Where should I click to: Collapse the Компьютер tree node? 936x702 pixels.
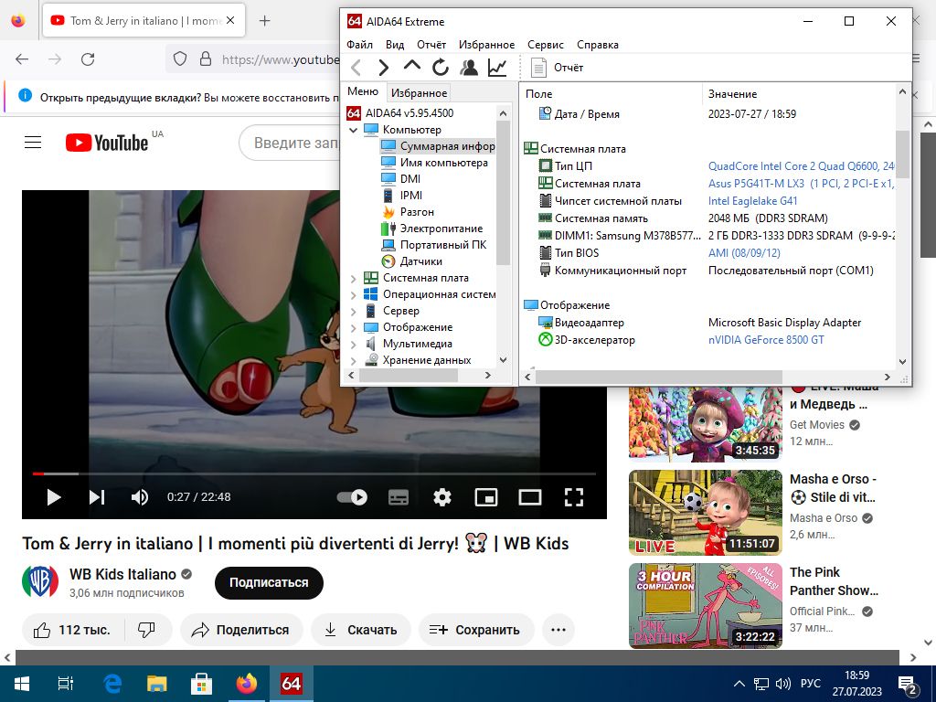(x=354, y=130)
